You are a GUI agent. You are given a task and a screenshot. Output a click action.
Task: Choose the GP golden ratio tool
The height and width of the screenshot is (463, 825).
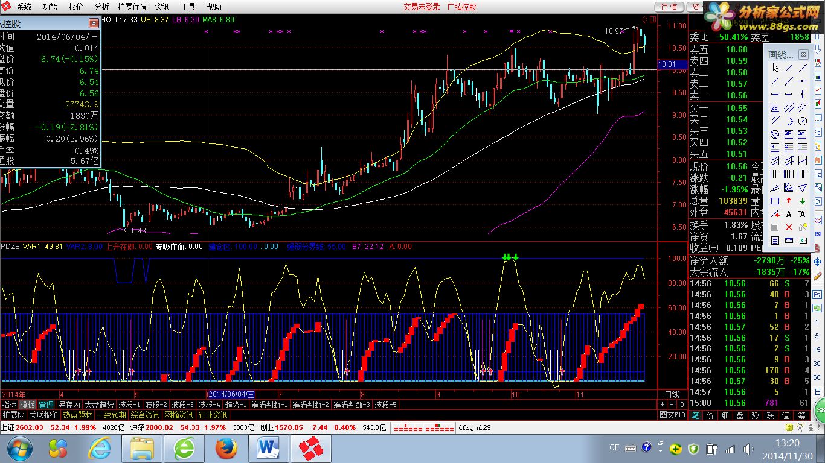tap(789, 134)
